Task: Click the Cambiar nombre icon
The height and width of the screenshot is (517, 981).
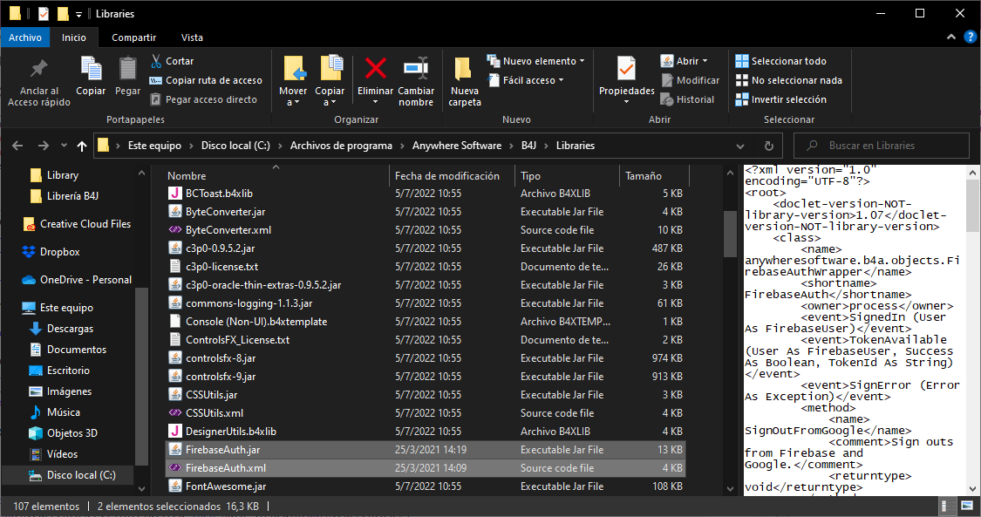Action: pyautogui.click(x=415, y=68)
